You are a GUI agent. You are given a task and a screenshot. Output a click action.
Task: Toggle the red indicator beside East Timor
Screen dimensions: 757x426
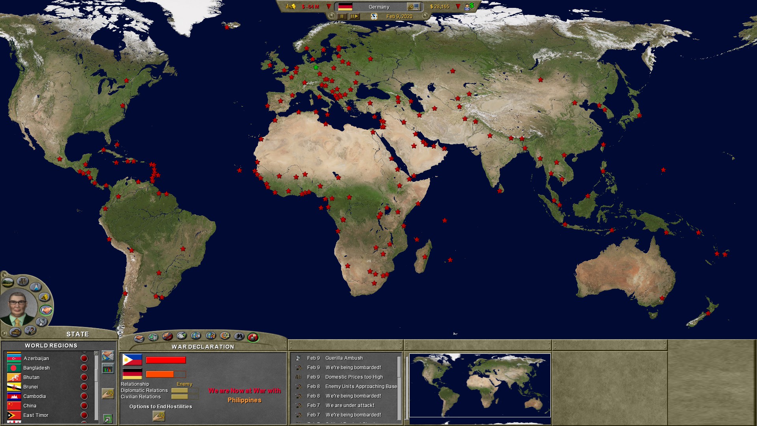84,415
